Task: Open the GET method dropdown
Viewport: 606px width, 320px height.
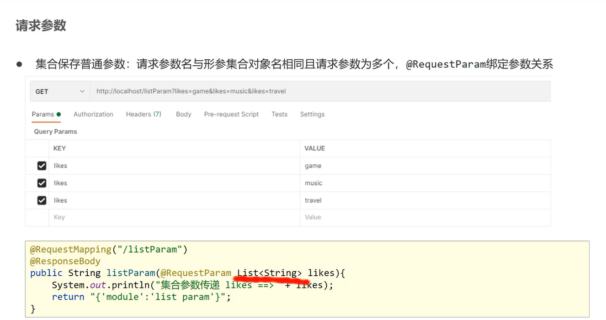Action: coord(60,91)
